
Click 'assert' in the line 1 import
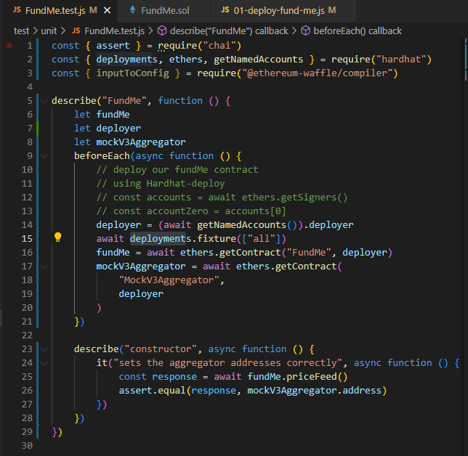point(113,46)
